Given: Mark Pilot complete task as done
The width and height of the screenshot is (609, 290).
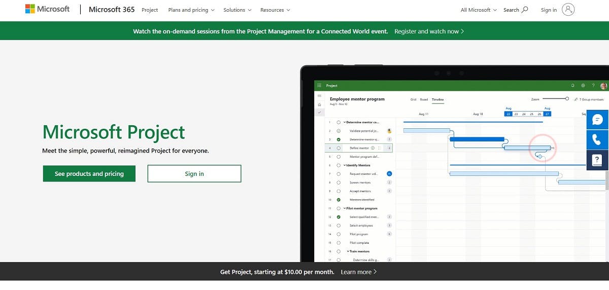Looking at the screenshot, I should click(x=339, y=243).
